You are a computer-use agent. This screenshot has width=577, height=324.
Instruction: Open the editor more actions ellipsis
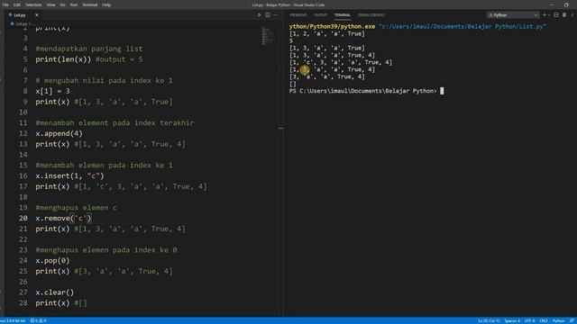coord(276,15)
